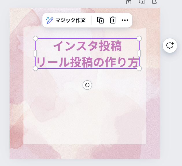The height and width of the screenshot is (166, 182).
Task: Lock the page with padlock icon
Action: pyautogui.click(x=129, y=2)
